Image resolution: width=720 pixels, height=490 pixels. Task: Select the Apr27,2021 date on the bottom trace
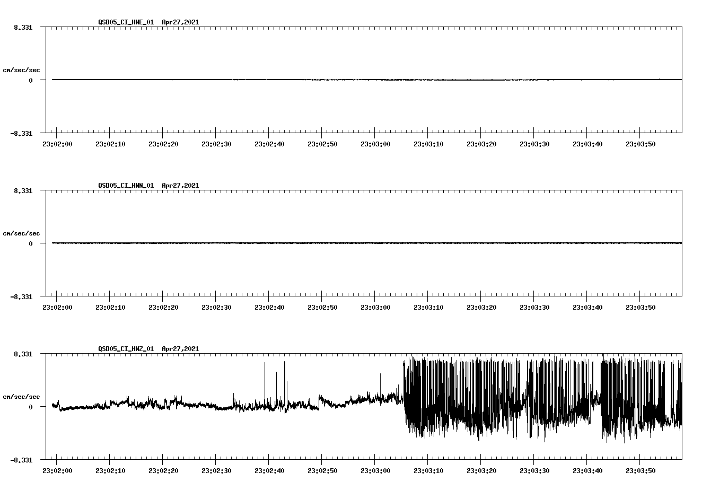(180, 349)
